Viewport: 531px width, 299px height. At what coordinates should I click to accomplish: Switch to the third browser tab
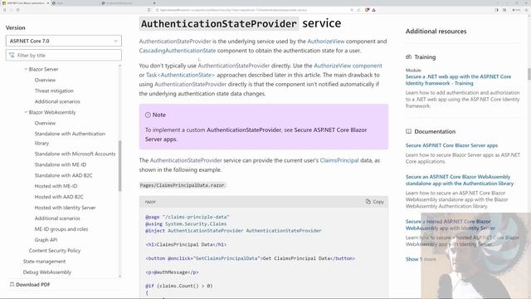[125, 3]
